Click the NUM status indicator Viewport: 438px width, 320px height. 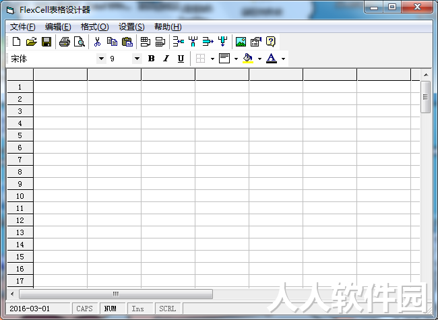pyautogui.click(x=110, y=309)
